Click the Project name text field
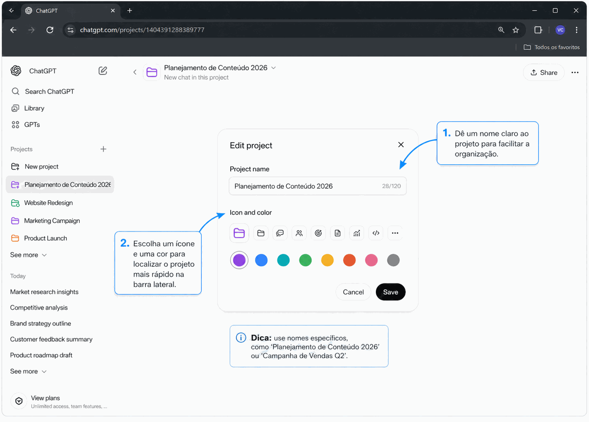 pos(305,186)
